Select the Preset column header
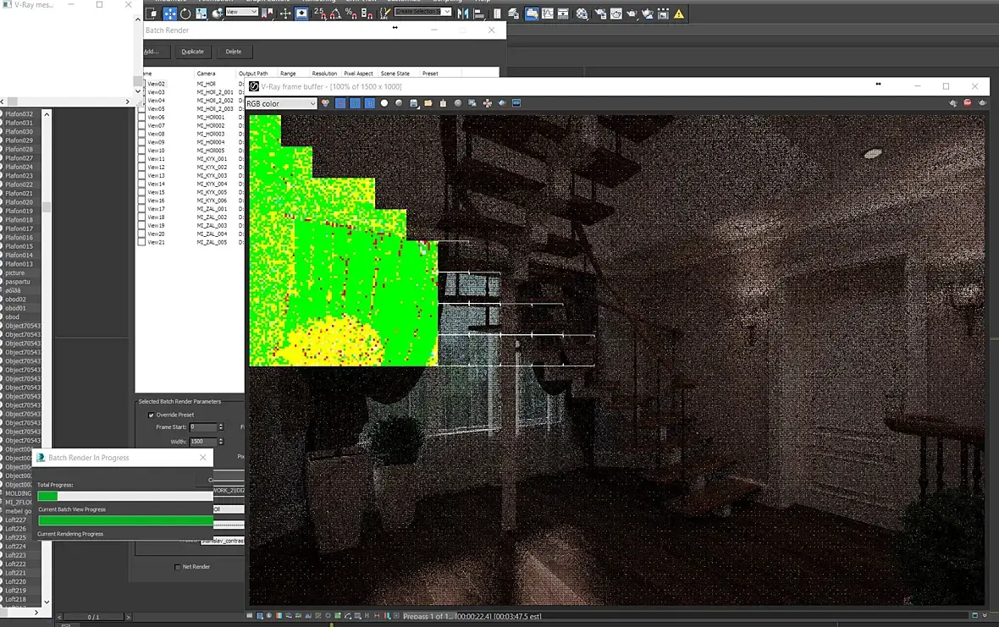The height and width of the screenshot is (627, 999). tap(430, 74)
